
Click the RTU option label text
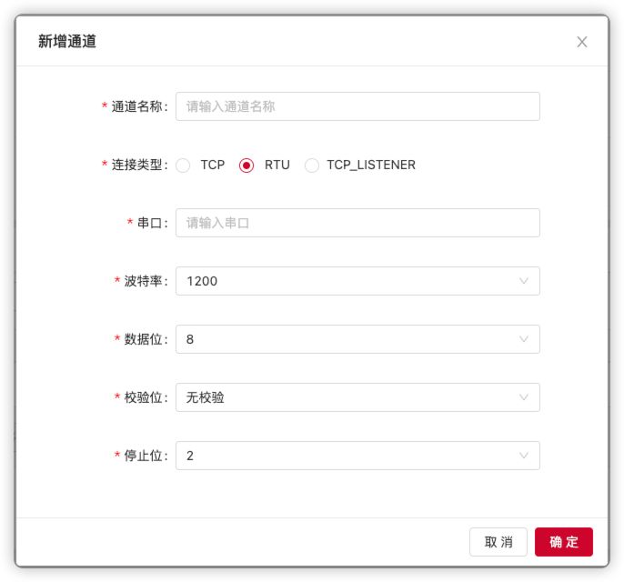pyautogui.click(x=277, y=166)
